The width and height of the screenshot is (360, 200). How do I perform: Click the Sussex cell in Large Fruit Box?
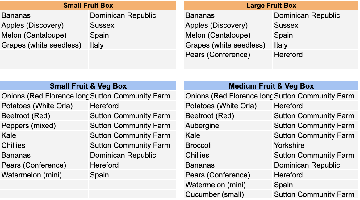pyautogui.click(x=315, y=25)
